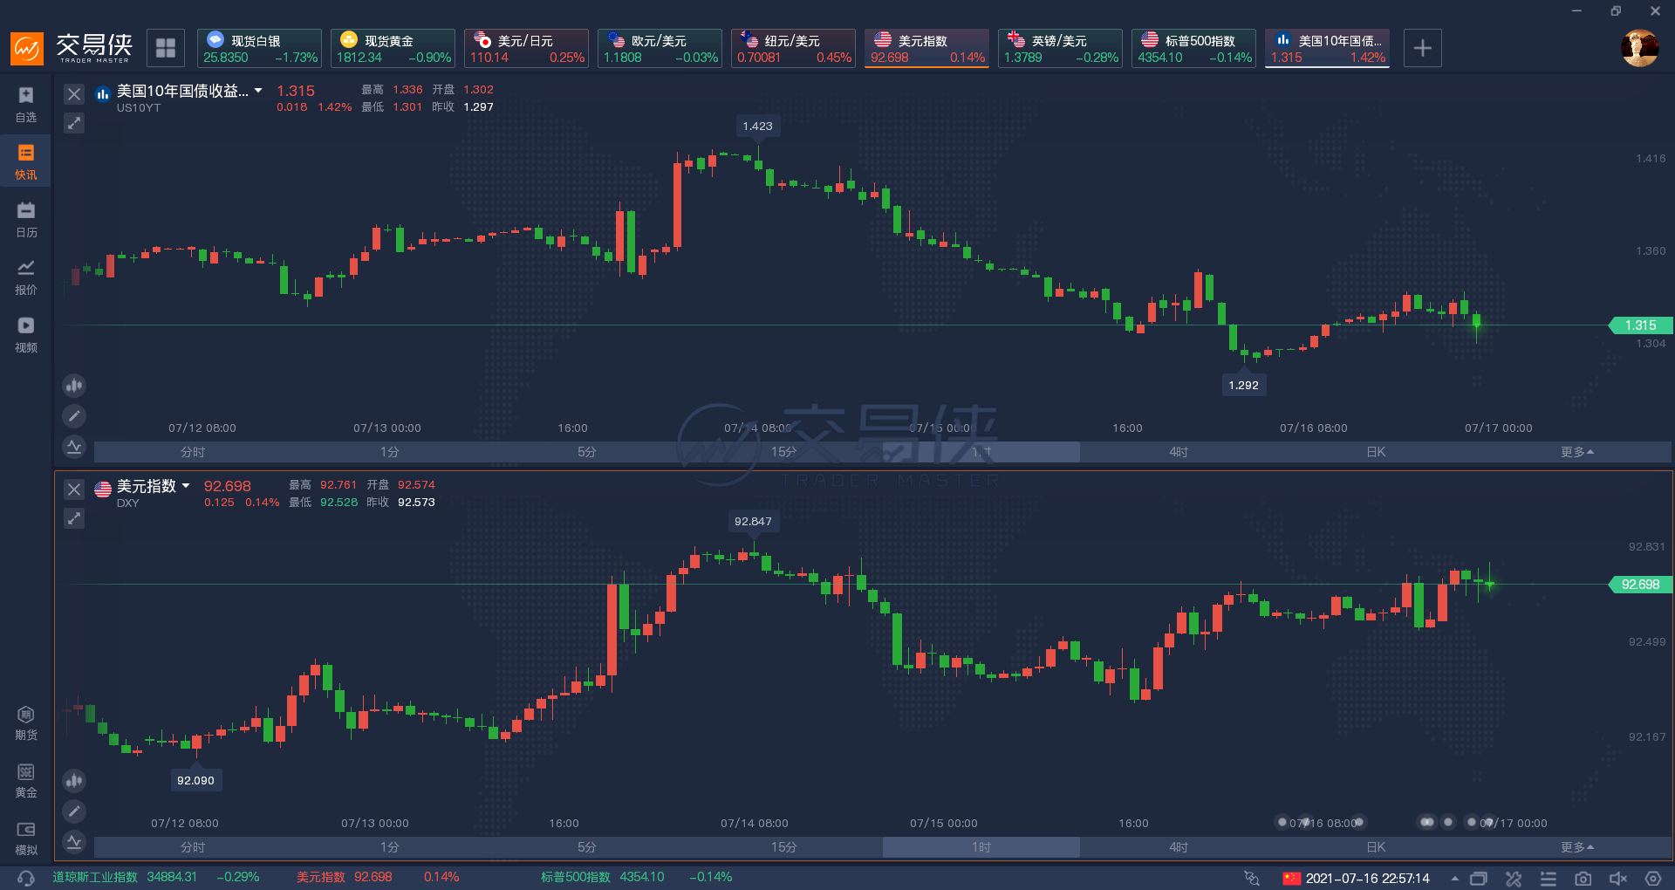The image size is (1675, 890).
Task: Open the indicators icon in upper chart
Action: (74, 447)
